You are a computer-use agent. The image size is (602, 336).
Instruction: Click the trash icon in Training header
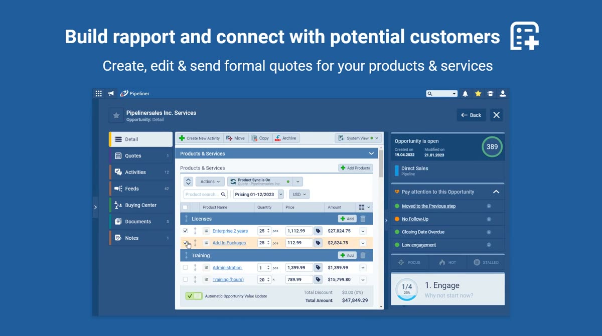363,255
